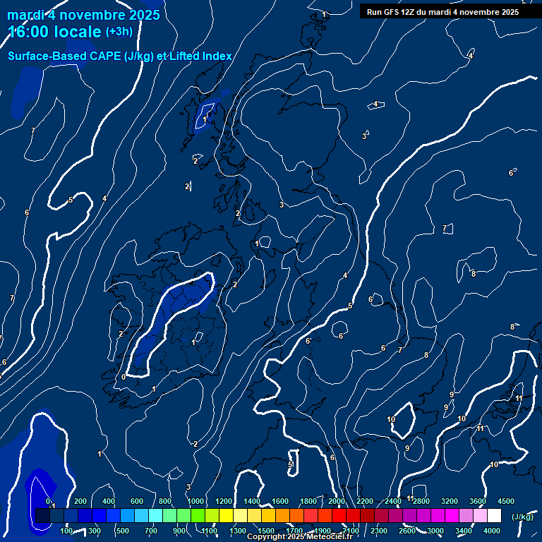Viewport: 542px width, 542px height.
Task: Select the dark red swatch between 2200 and 2300
Action: click(367, 515)
